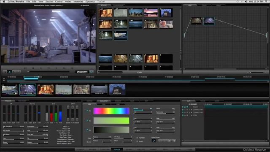This screenshot has width=270, height=152.
Task: Toggle the loop button beside the timecode
Action: click(x=92, y=72)
